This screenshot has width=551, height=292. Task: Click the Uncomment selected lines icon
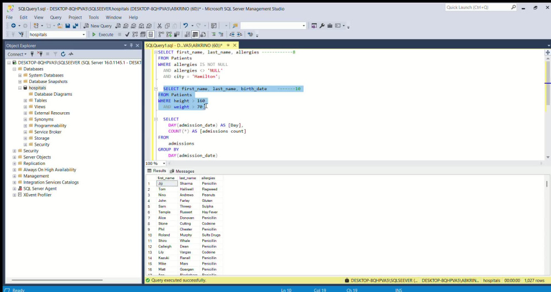tap(221, 34)
